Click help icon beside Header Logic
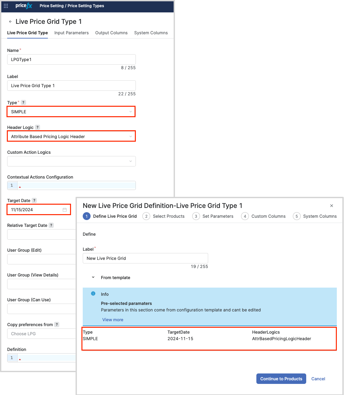Viewport: 344px width, 395px height. coord(37,127)
